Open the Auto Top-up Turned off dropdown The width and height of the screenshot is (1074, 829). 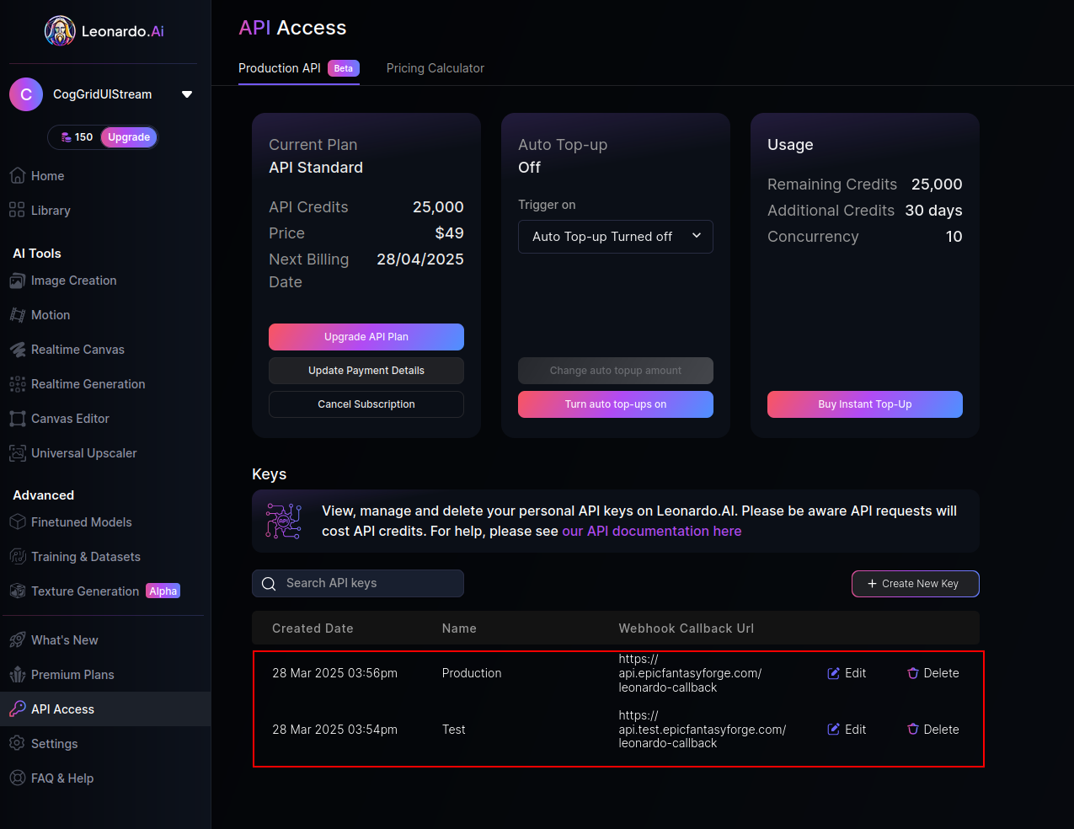click(x=616, y=237)
